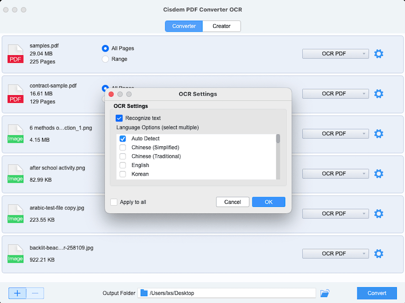405x303 pixels.
Task: Open settings gear for after school activity.png
Action: 379,174
